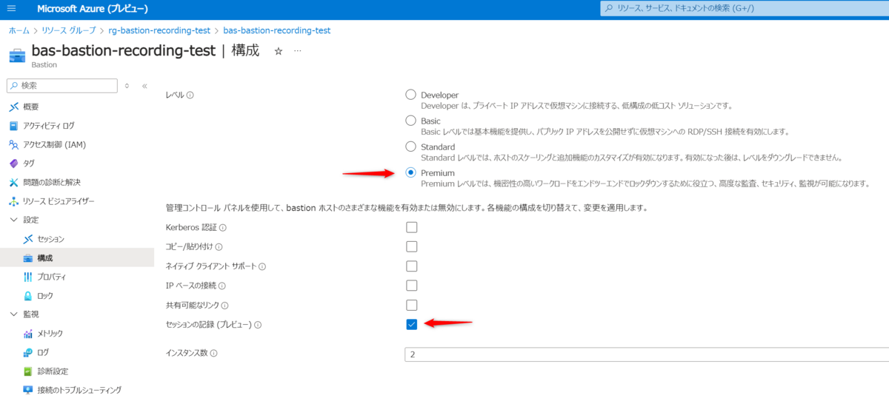Open bas-bastion-recording-test breadcrumb link
Image resolution: width=889 pixels, height=401 pixels.
276,30
